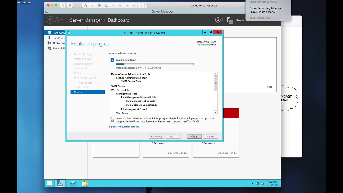Screen dimensions: 343x193
Task: Click IIS 6 Management Compatibility entry
Action: pos(139,97)
